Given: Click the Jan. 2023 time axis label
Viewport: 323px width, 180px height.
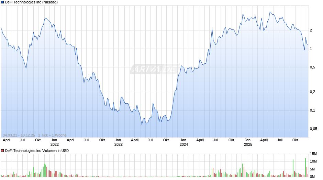Looking at the screenshot, I should tap(119, 142).
